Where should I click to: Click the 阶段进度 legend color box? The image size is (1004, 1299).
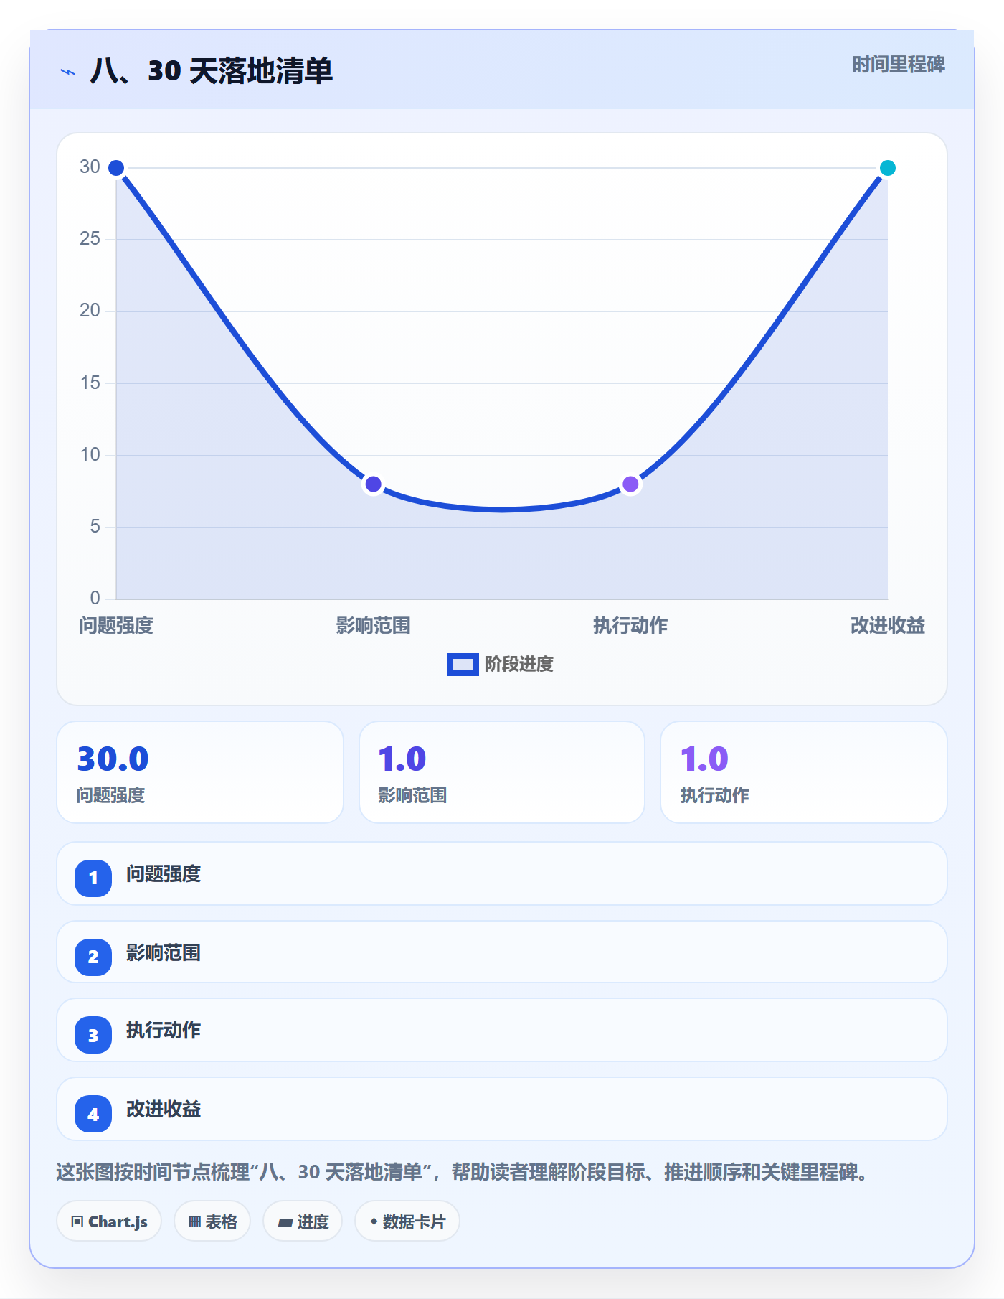click(463, 665)
